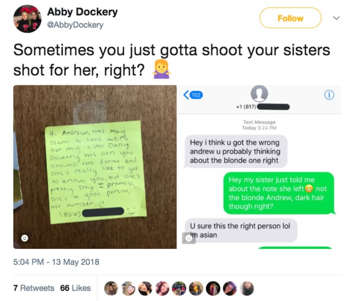The image size is (356, 301).
Task: Tap the smiley icon on note photo
Action: (25, 238)
